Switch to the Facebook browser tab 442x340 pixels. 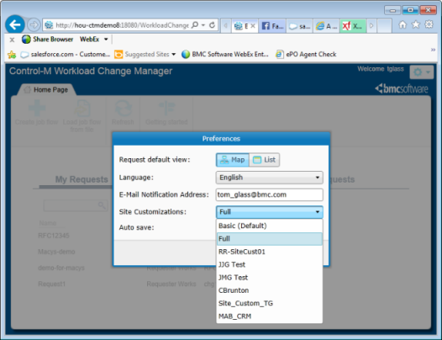272,26
